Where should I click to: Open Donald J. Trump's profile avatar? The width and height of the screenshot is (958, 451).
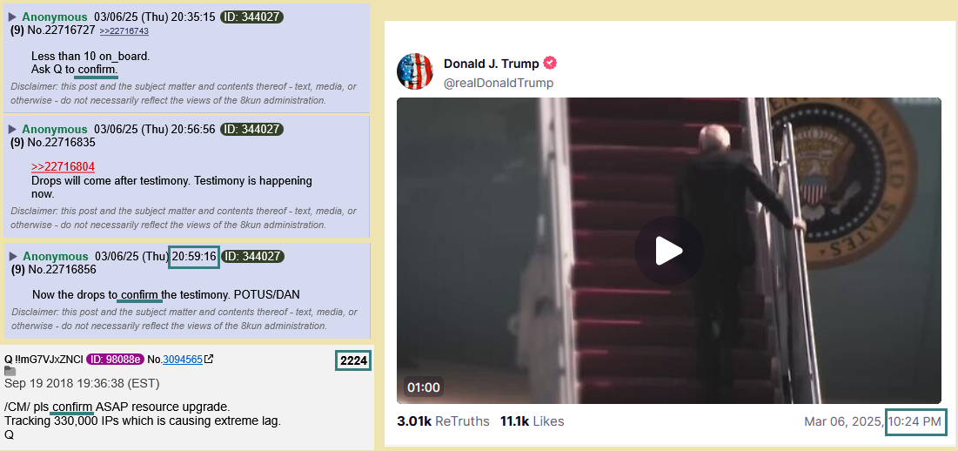[x=415, y=71]
